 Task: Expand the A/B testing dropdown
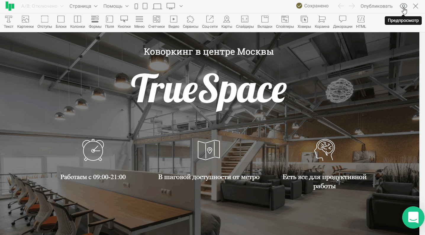[42, 6]
